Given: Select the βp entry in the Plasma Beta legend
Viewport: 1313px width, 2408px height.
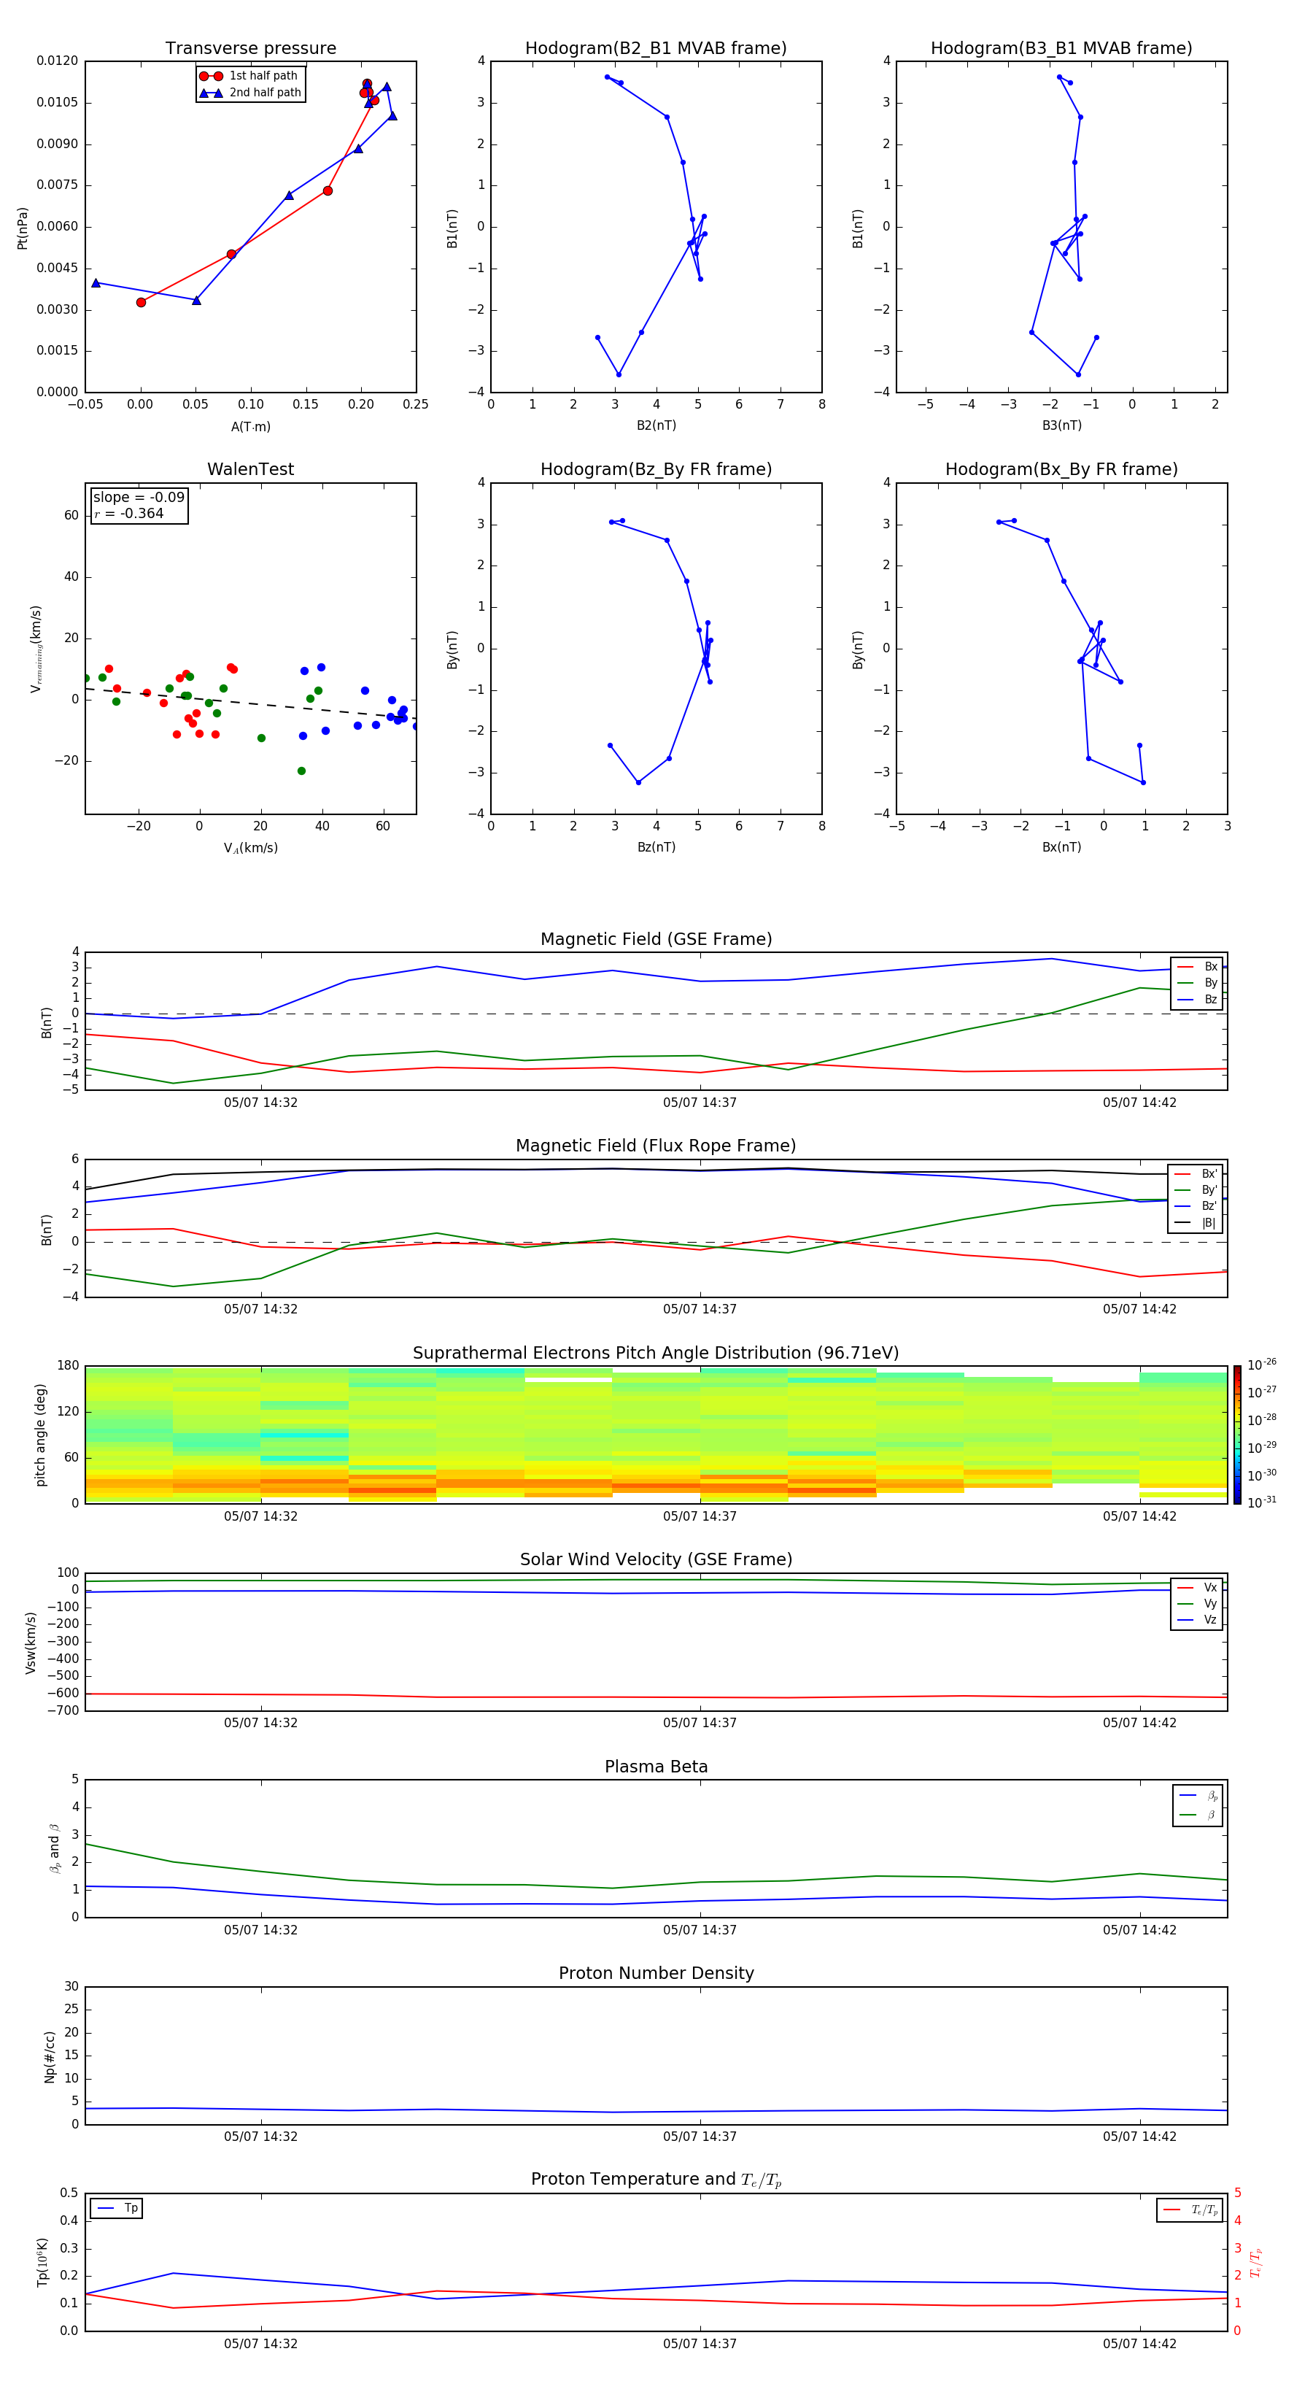Looking at the screenshot, I should point(1198,1796).
